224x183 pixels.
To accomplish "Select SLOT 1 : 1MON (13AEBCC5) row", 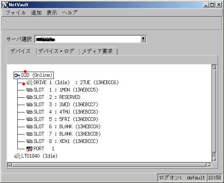I will click(62, 90).
